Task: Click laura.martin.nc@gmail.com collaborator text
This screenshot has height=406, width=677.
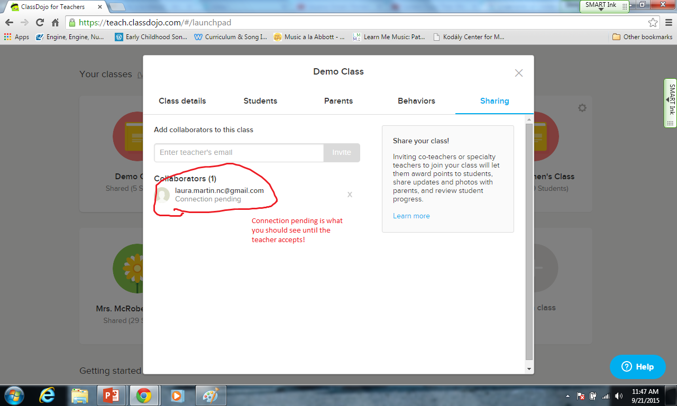Action: [219, 190]
